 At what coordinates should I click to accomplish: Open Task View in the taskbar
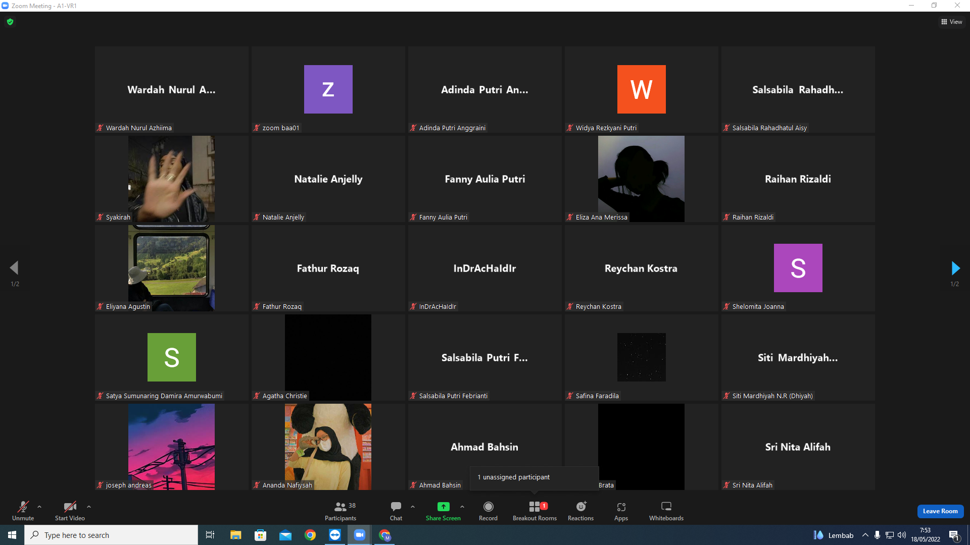(210, 535)
